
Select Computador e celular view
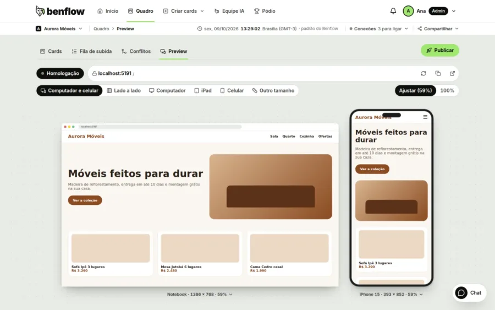click(69, 91)
